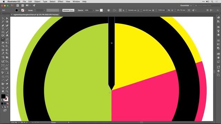
Task: Click the Stroke label link
Action: (x=30, y=10)
